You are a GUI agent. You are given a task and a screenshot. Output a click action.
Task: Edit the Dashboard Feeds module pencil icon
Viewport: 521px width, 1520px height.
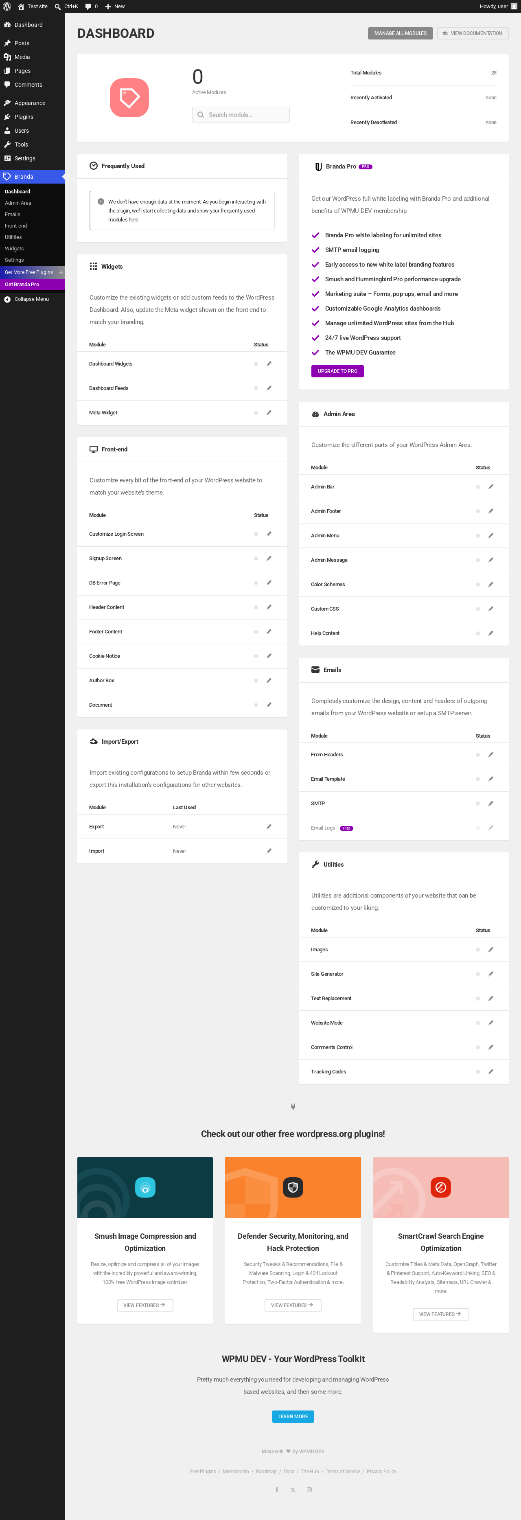[269, 388]
